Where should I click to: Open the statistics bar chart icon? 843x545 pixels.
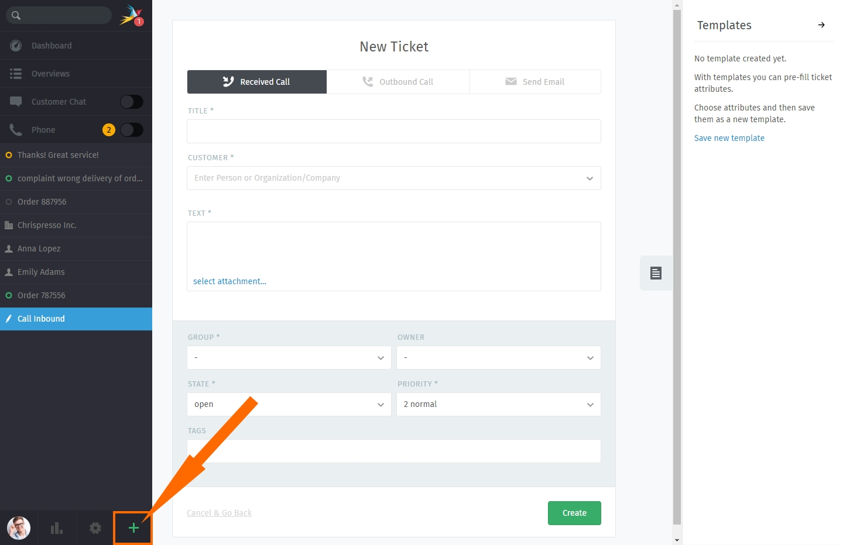pyautogui.click(x=57, y=528)
